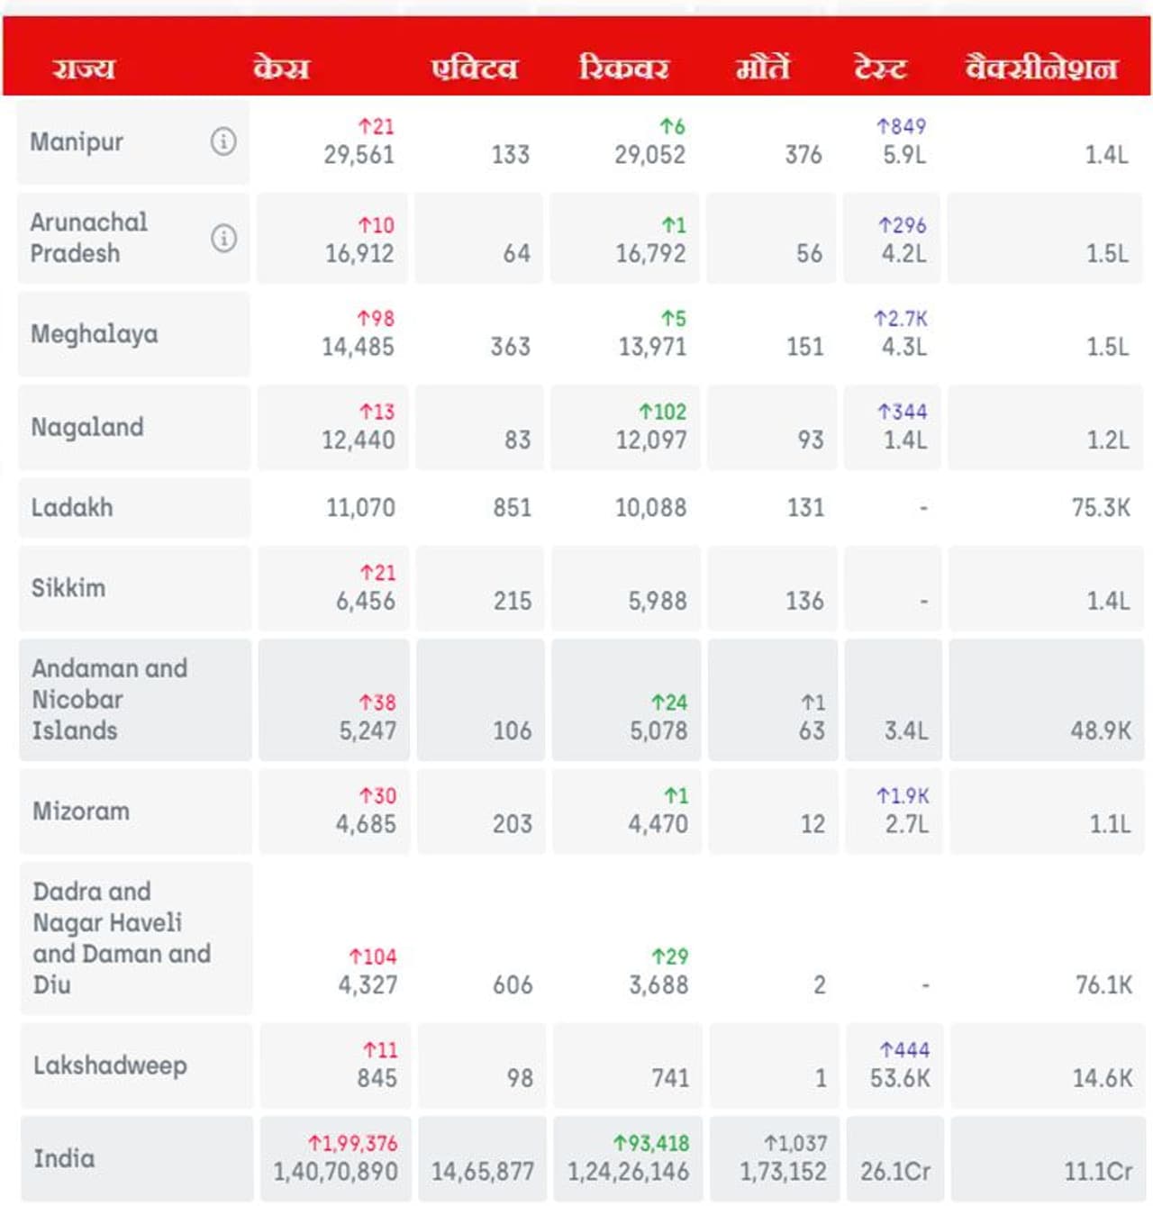Select the Nagaland state name
The height and width of the screenshot is (1206, 1153).
click(87, 427)
